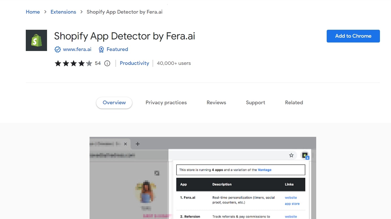The image size is (391, 219).
Task: Click the 40,000+ users text
Action: [x=174, y=63]
